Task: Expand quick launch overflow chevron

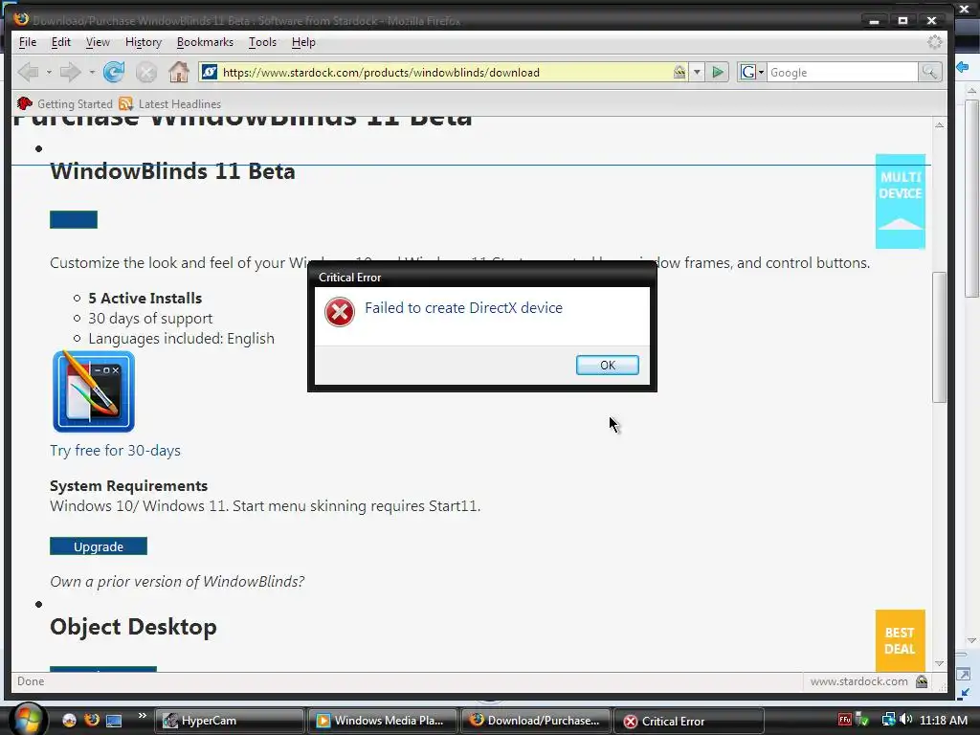Action: [x=142, y=716]
